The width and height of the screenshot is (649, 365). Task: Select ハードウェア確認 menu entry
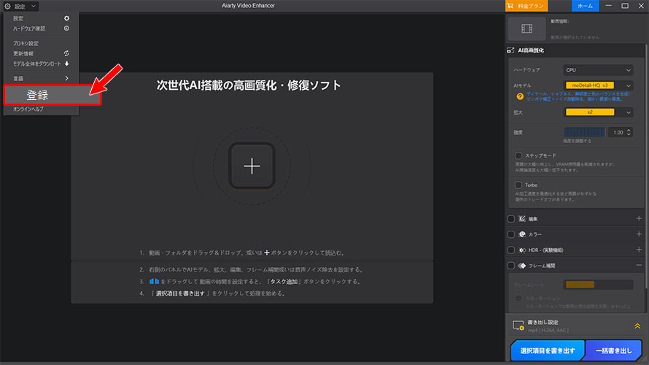tap(41, 28)
